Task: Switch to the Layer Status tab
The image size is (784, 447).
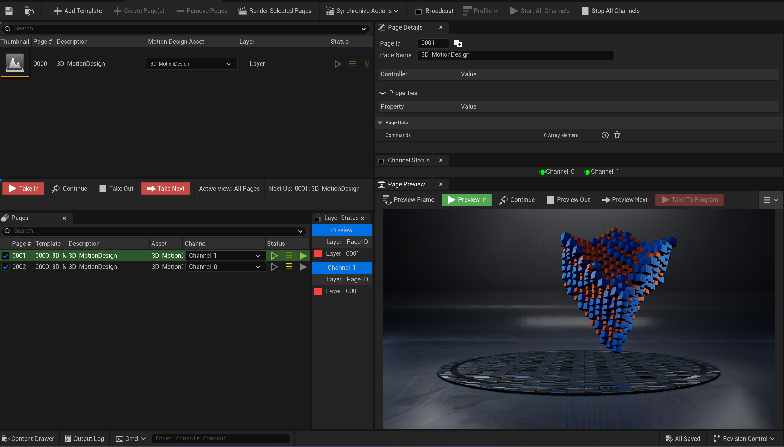Action: (x=341, y=218)
